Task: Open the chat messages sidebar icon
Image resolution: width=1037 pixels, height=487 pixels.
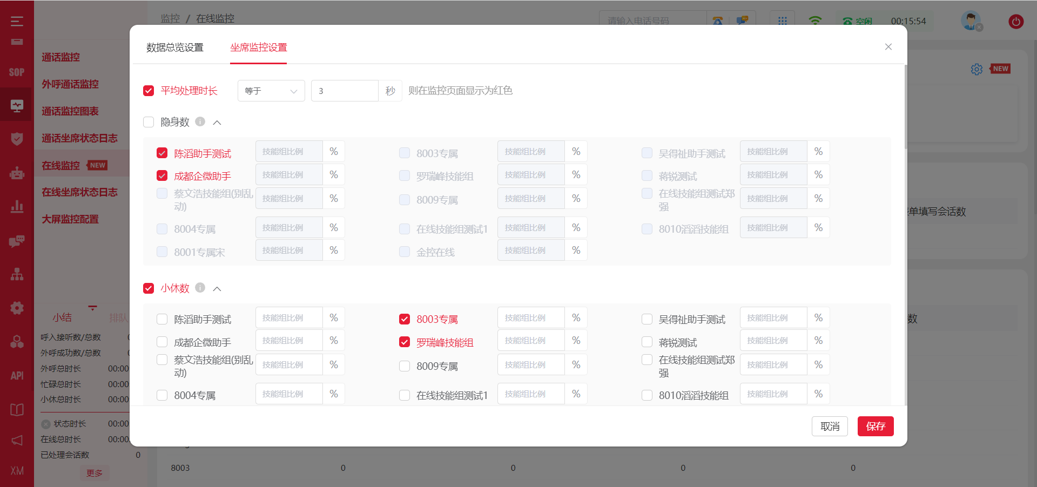Action: (x=17, y=241)
